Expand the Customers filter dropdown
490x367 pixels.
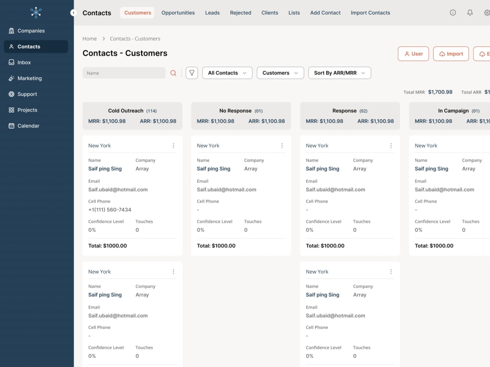tap(280, 73)
